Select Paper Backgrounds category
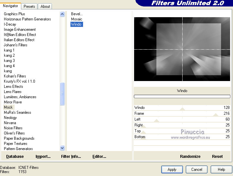This screenshot has height=176, width=233. click(x=19, y=138)
